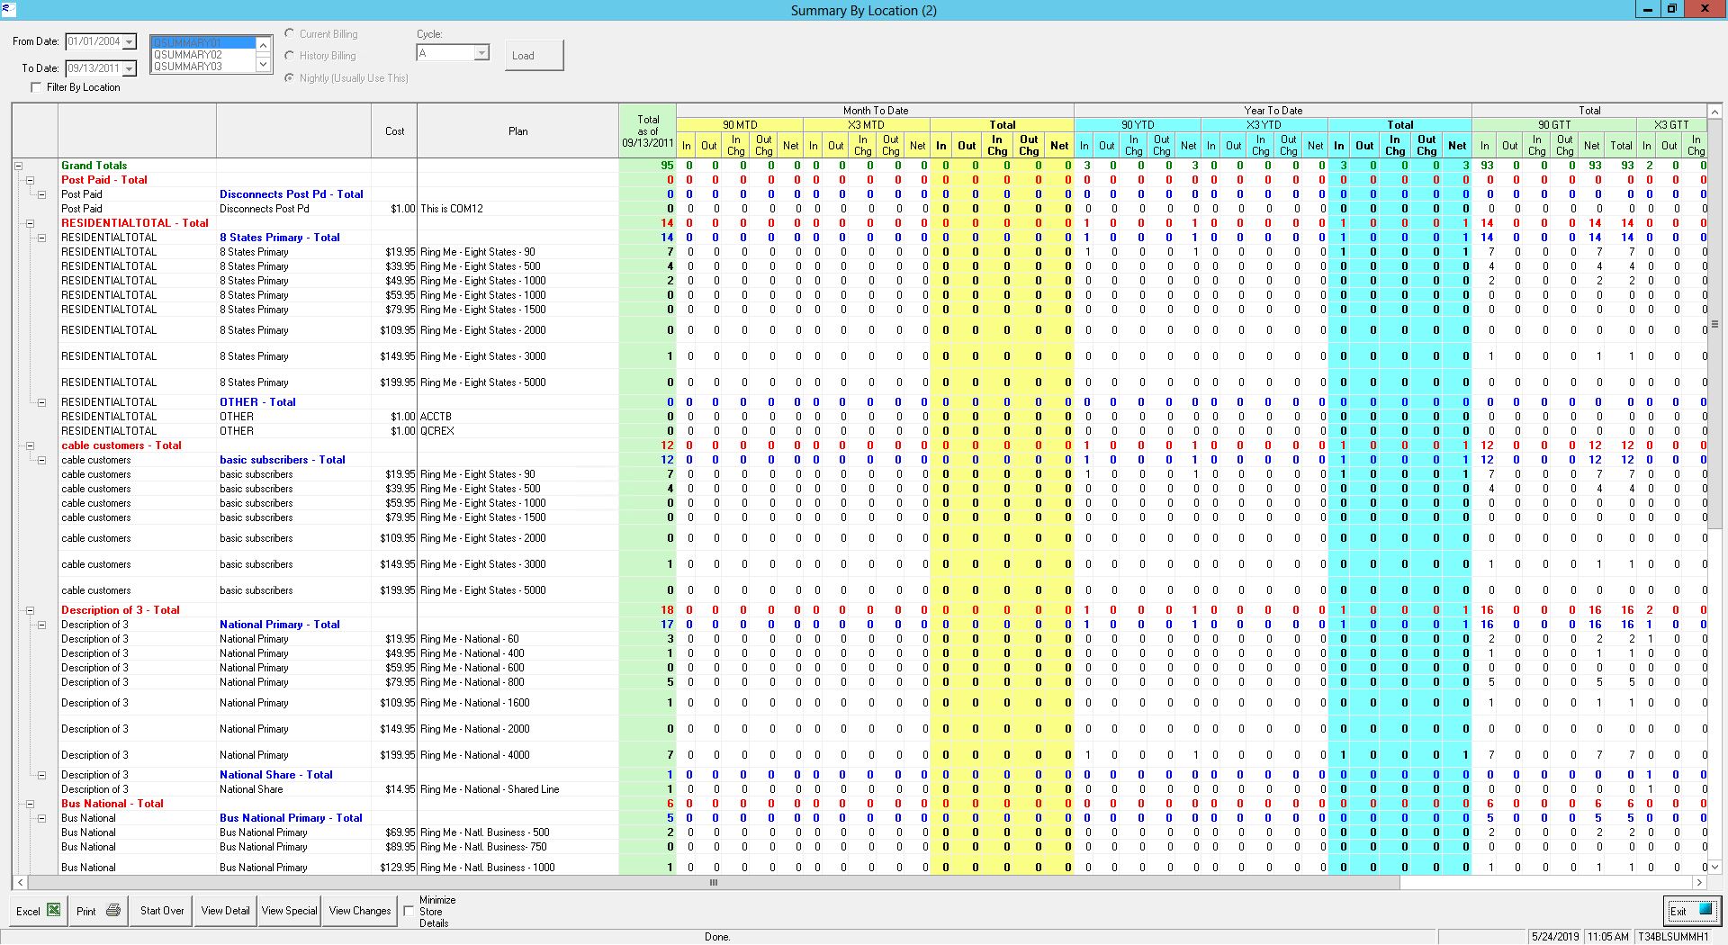The height and width of the screenshot is (945, 1728).
Task: Export grid using the Excel button
Action: point(39,911)
